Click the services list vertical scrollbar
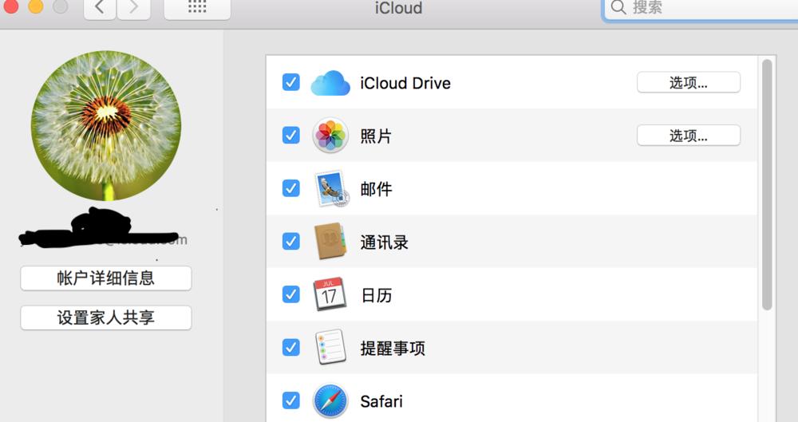 (767, 184)
